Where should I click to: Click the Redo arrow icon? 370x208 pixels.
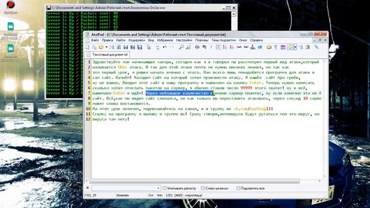[x=172, y=47]
